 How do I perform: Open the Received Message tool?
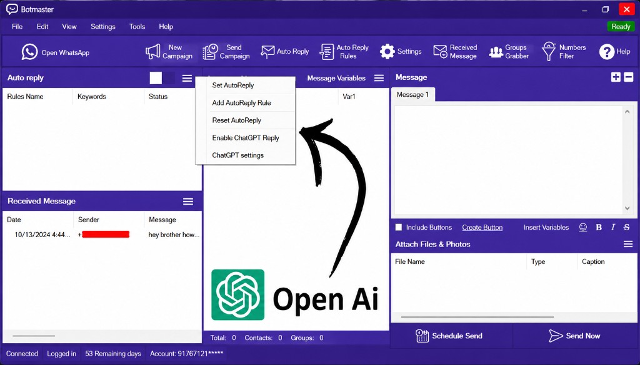455,52
